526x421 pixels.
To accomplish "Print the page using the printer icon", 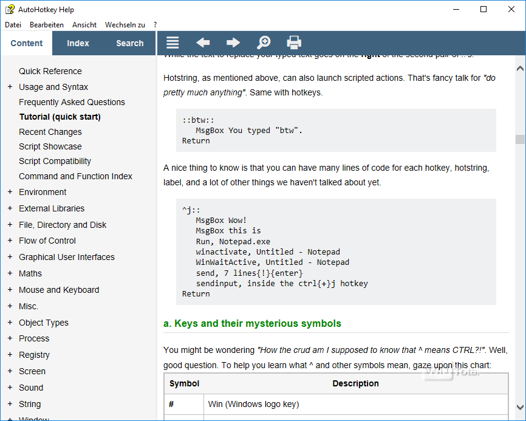I will point(294,43).
